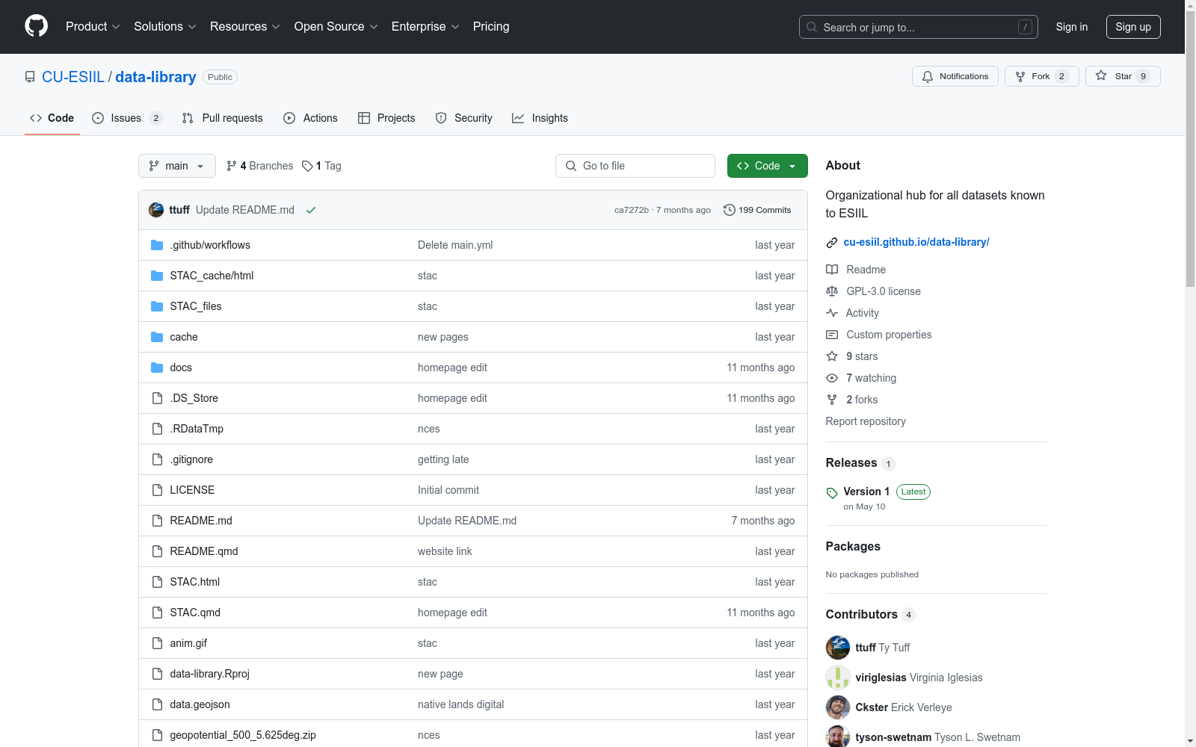The image size is (1196, 747).
Task: Click Report repository link
Action: pos(866,421)
